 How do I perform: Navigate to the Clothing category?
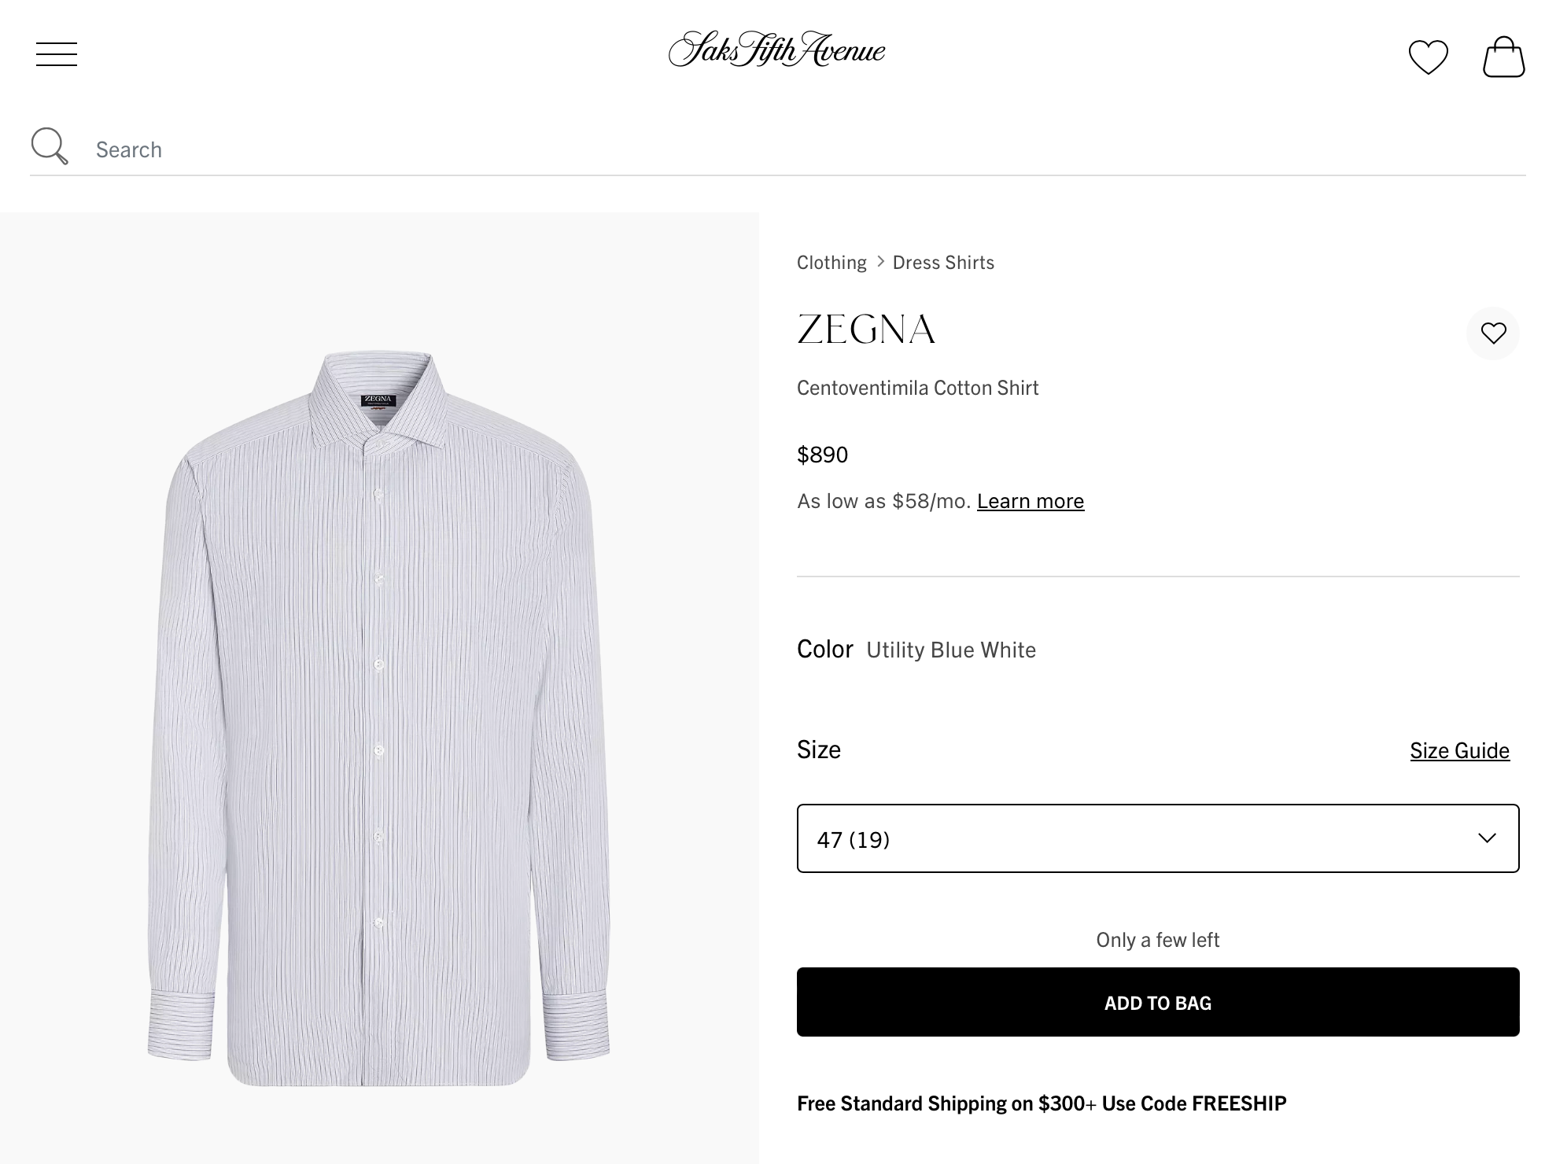click(831, 262)
